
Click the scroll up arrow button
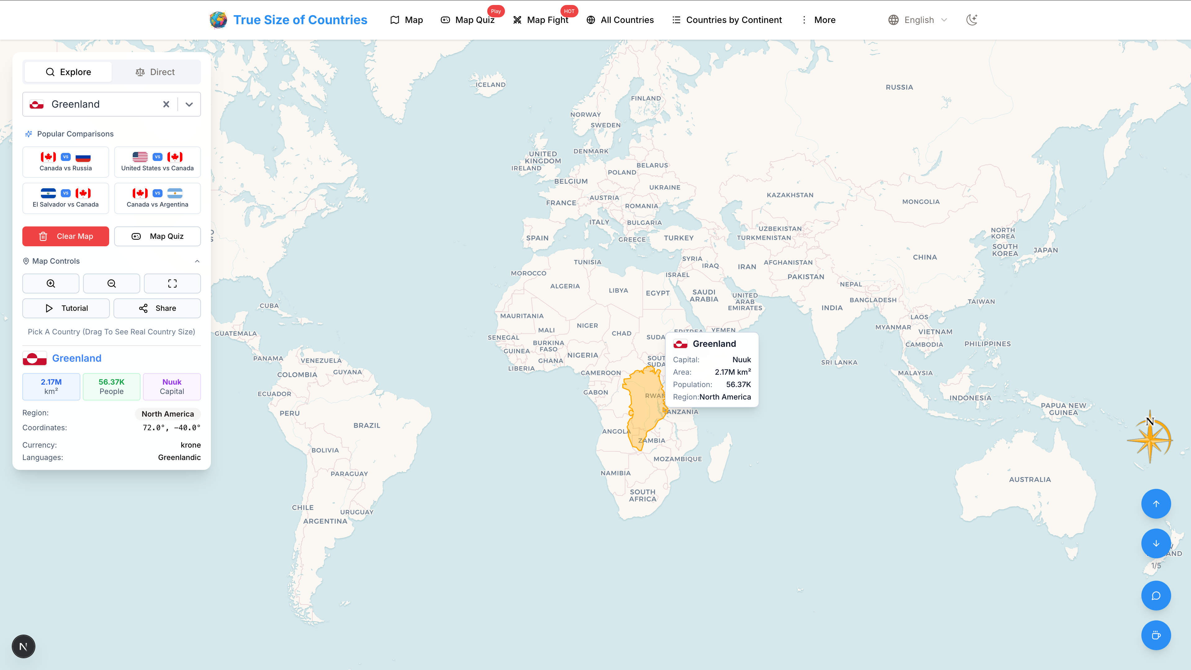click(1156, 503)
